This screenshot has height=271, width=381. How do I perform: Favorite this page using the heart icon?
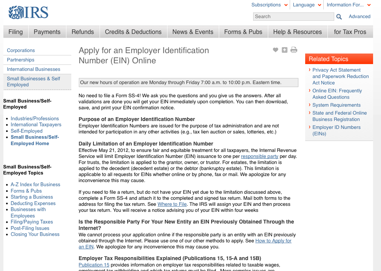(x=275, y=50)
